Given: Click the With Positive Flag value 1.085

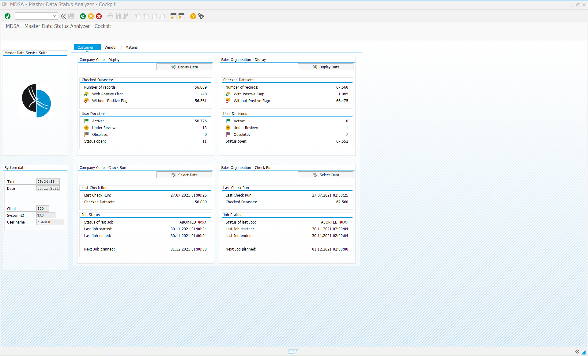Looking at the screenshot, I should [343, 94].
